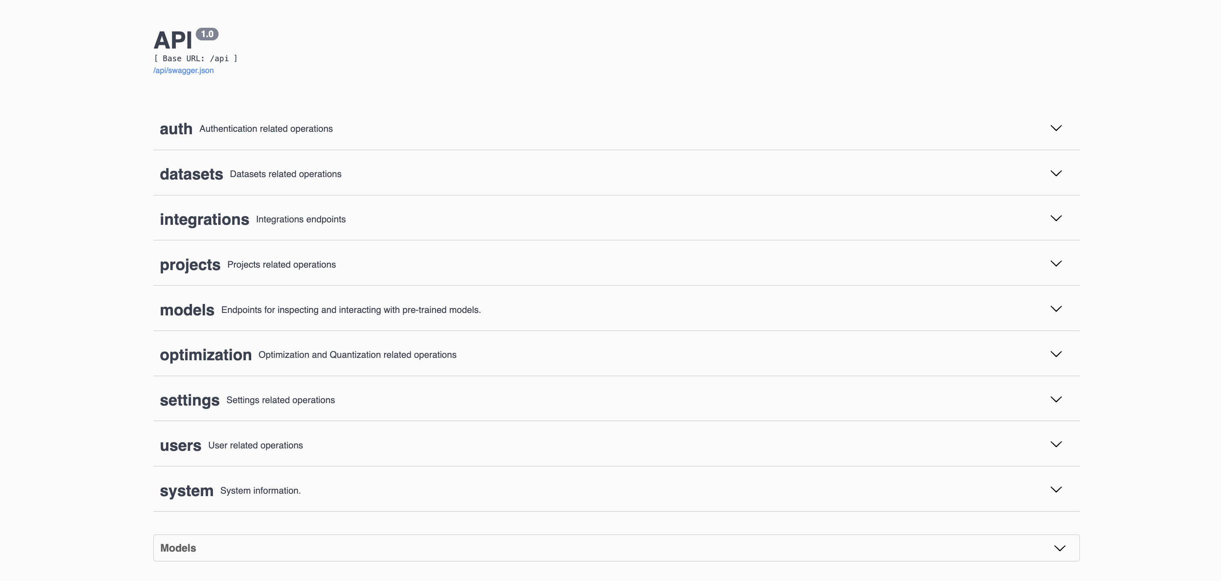Expand the integrations section chevron
Viewport: 1221px width, 581px height.
click(1056, 218)
